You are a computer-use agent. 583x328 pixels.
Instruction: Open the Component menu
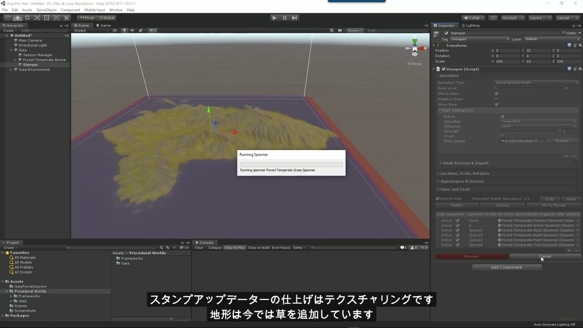pos(70,10)
